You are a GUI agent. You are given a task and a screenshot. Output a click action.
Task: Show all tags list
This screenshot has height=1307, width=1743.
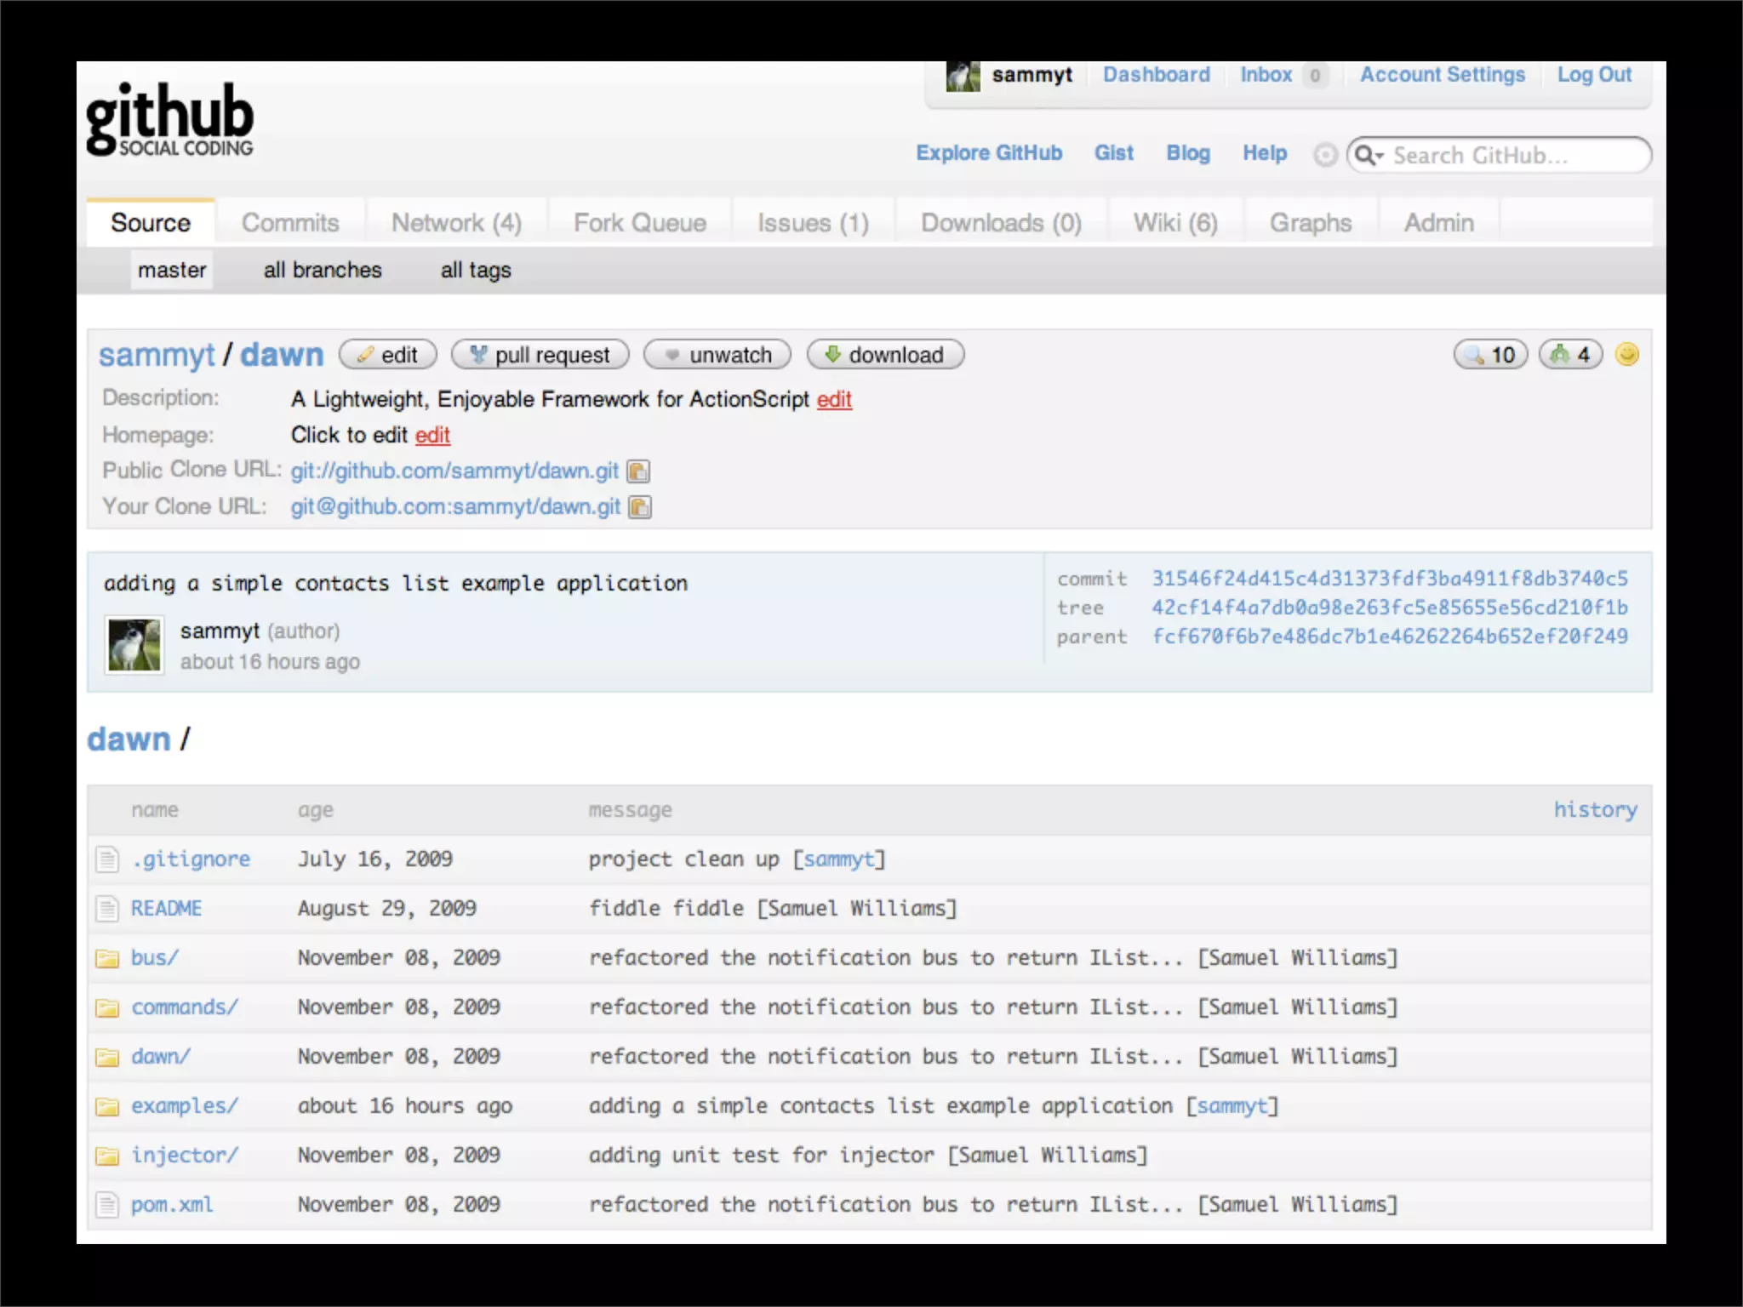[476, 271]
